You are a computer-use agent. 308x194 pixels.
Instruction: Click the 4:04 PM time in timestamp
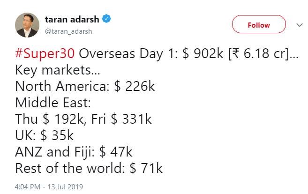pos(28,187)
